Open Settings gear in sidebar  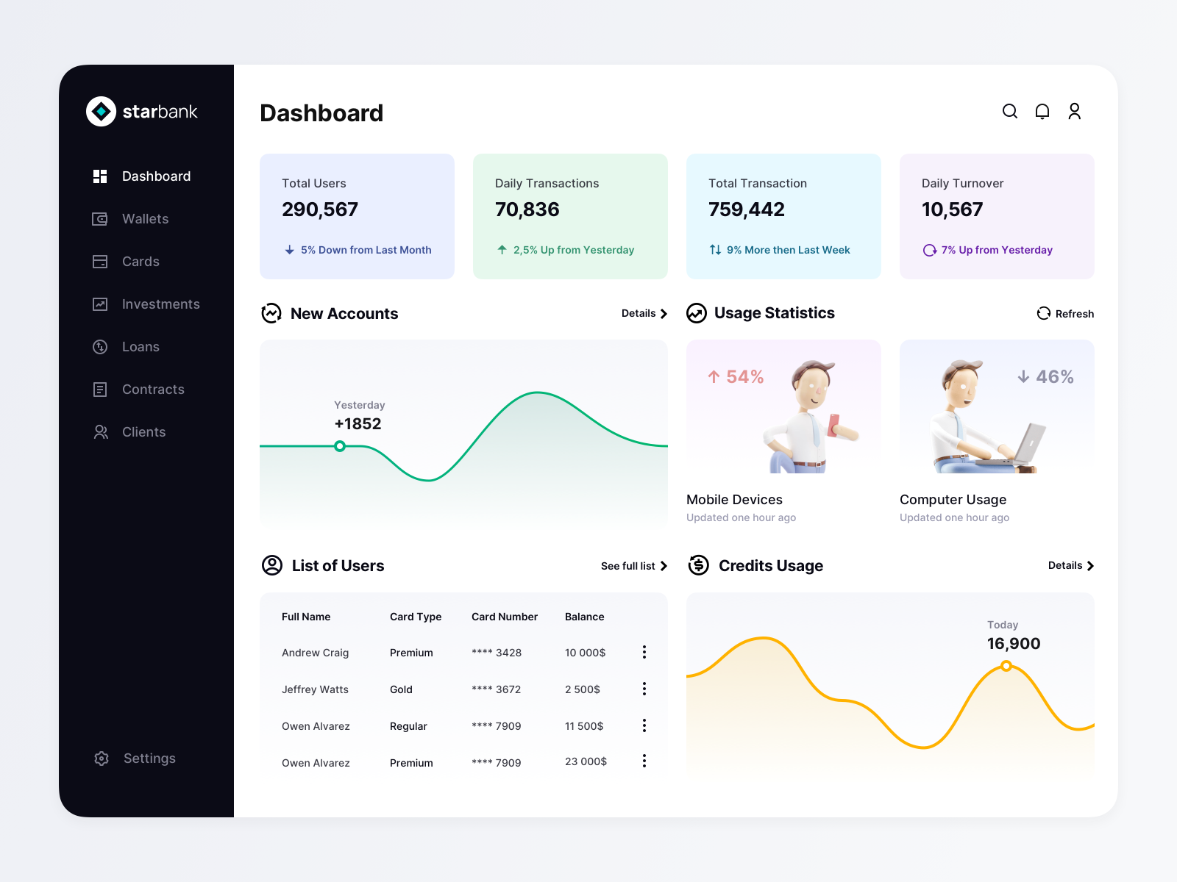pyautogui.click(x=102, y=759)
